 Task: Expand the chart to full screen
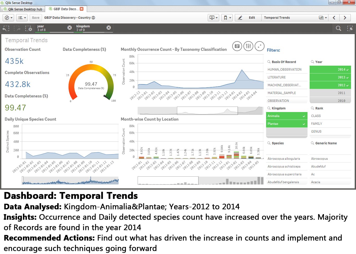pyautogui.click(x=259, y=46)
